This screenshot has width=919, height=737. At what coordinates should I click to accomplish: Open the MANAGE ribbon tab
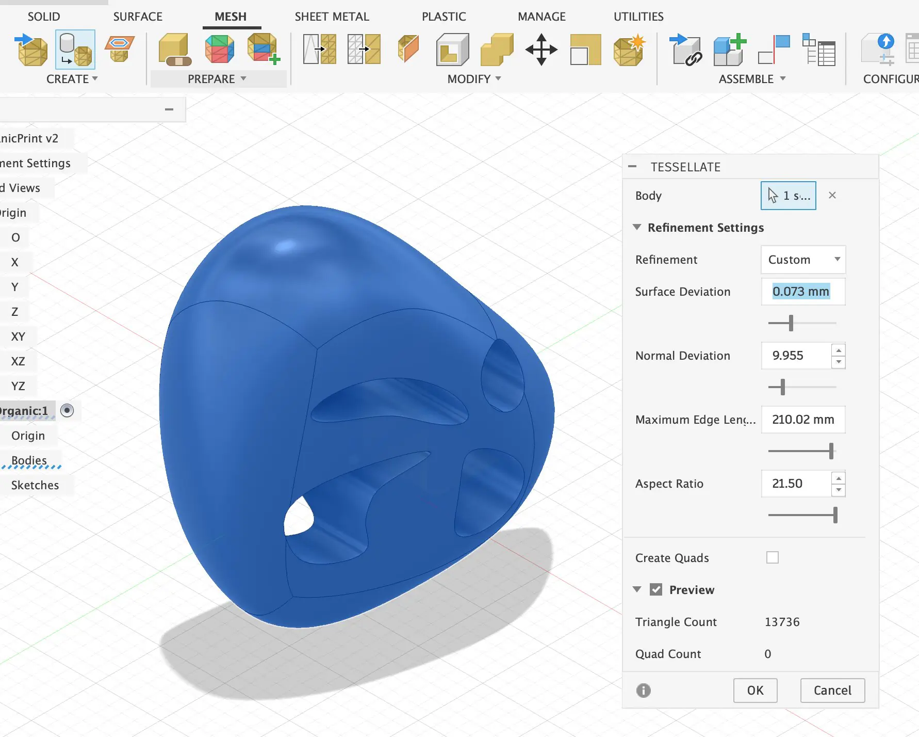541,16
